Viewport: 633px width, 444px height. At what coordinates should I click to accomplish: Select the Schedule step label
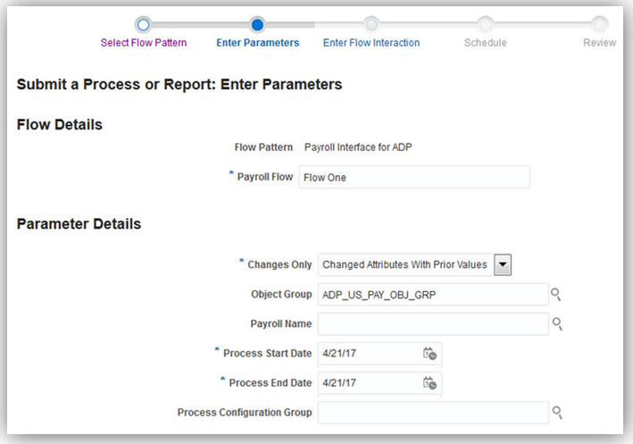(485, 43)
